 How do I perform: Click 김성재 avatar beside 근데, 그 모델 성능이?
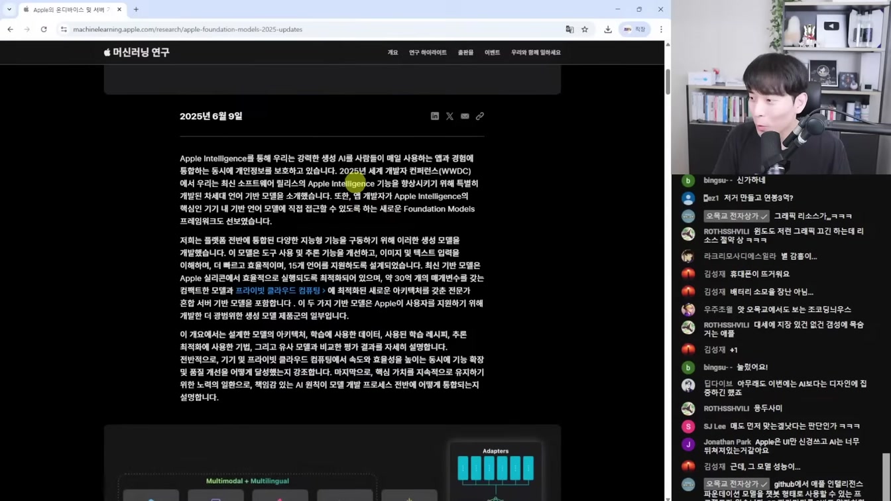[688, 467]
